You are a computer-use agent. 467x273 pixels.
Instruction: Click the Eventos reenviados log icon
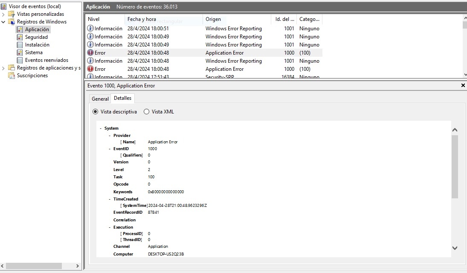pos(20,60)
